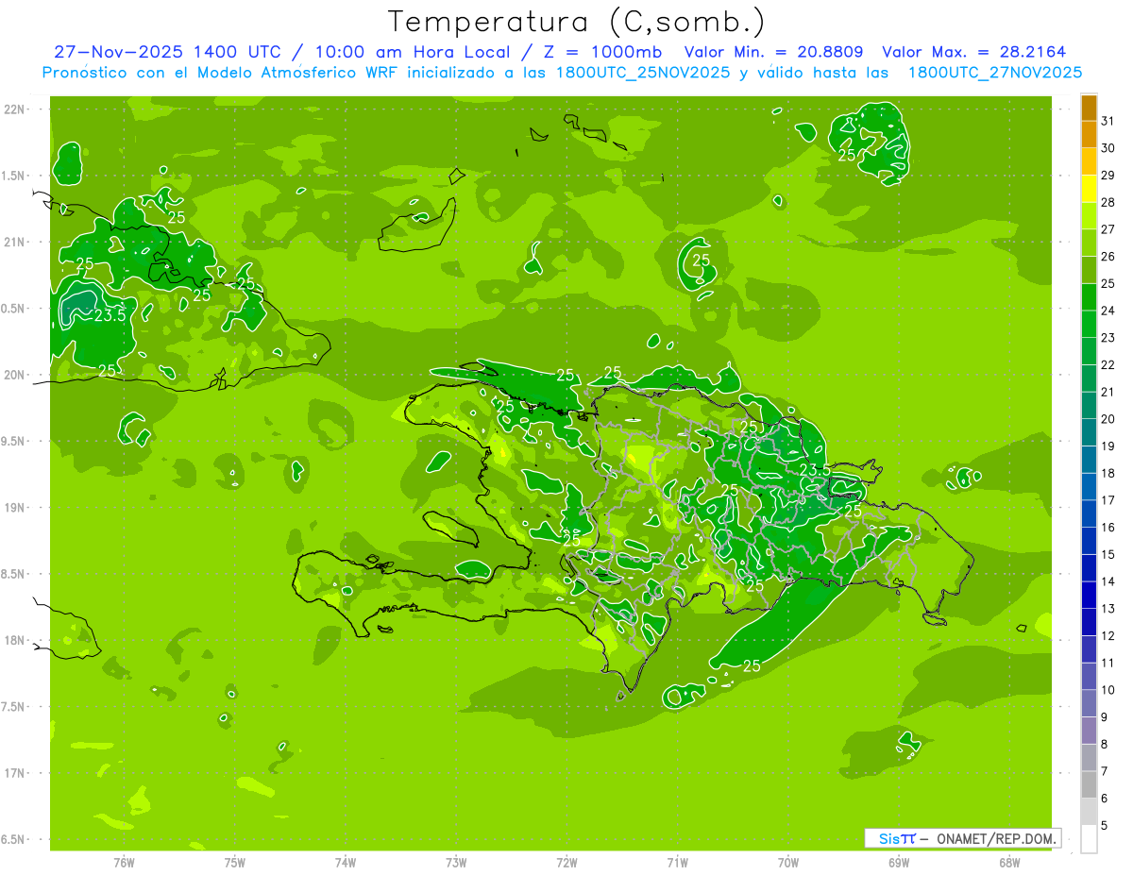1133x875 pixels.
Task: Click the 25 label on the contour south of Dominican Republic
Action: tap(752, 665)
